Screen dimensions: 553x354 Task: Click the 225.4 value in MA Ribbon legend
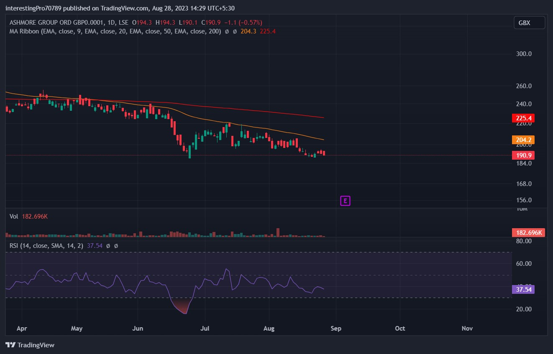268,31
